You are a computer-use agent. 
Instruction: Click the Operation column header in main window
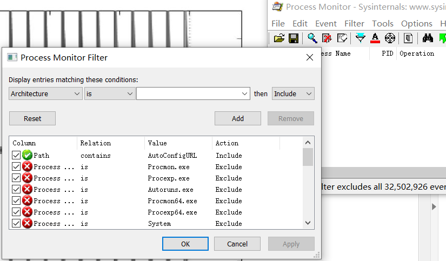coord(417,53)
